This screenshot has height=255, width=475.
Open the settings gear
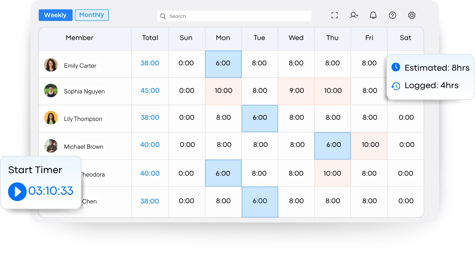tap(412, 15)
